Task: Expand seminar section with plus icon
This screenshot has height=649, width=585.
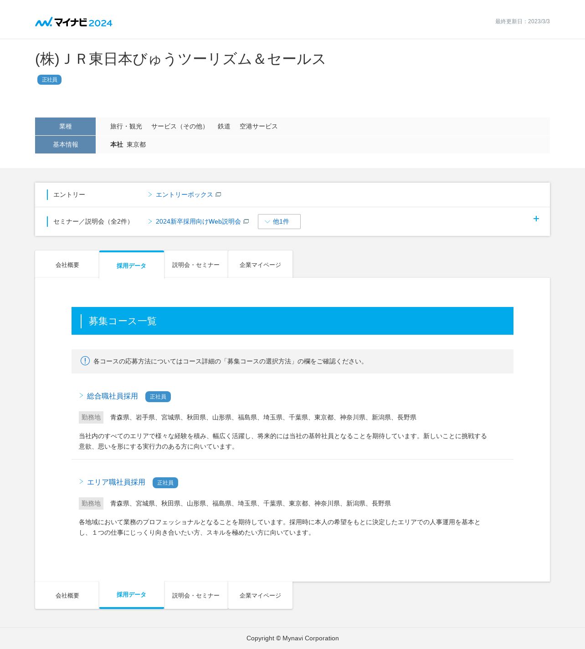Action: 536,219
